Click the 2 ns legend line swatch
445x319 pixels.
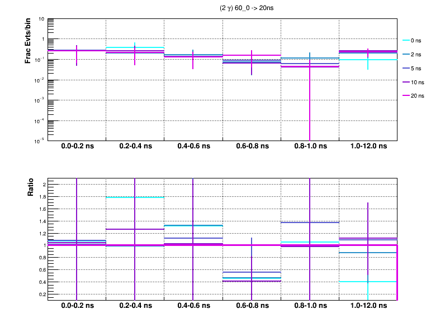[406, 55]
